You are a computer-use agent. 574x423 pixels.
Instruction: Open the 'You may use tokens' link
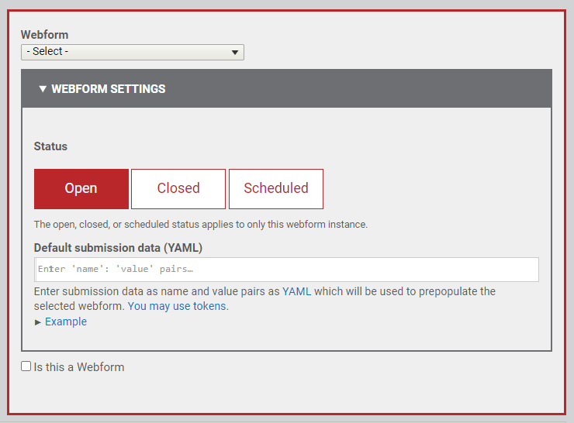tap(178, 306)
